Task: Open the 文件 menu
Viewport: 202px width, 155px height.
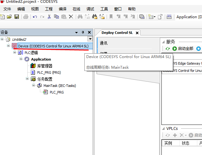Action: 7,9
